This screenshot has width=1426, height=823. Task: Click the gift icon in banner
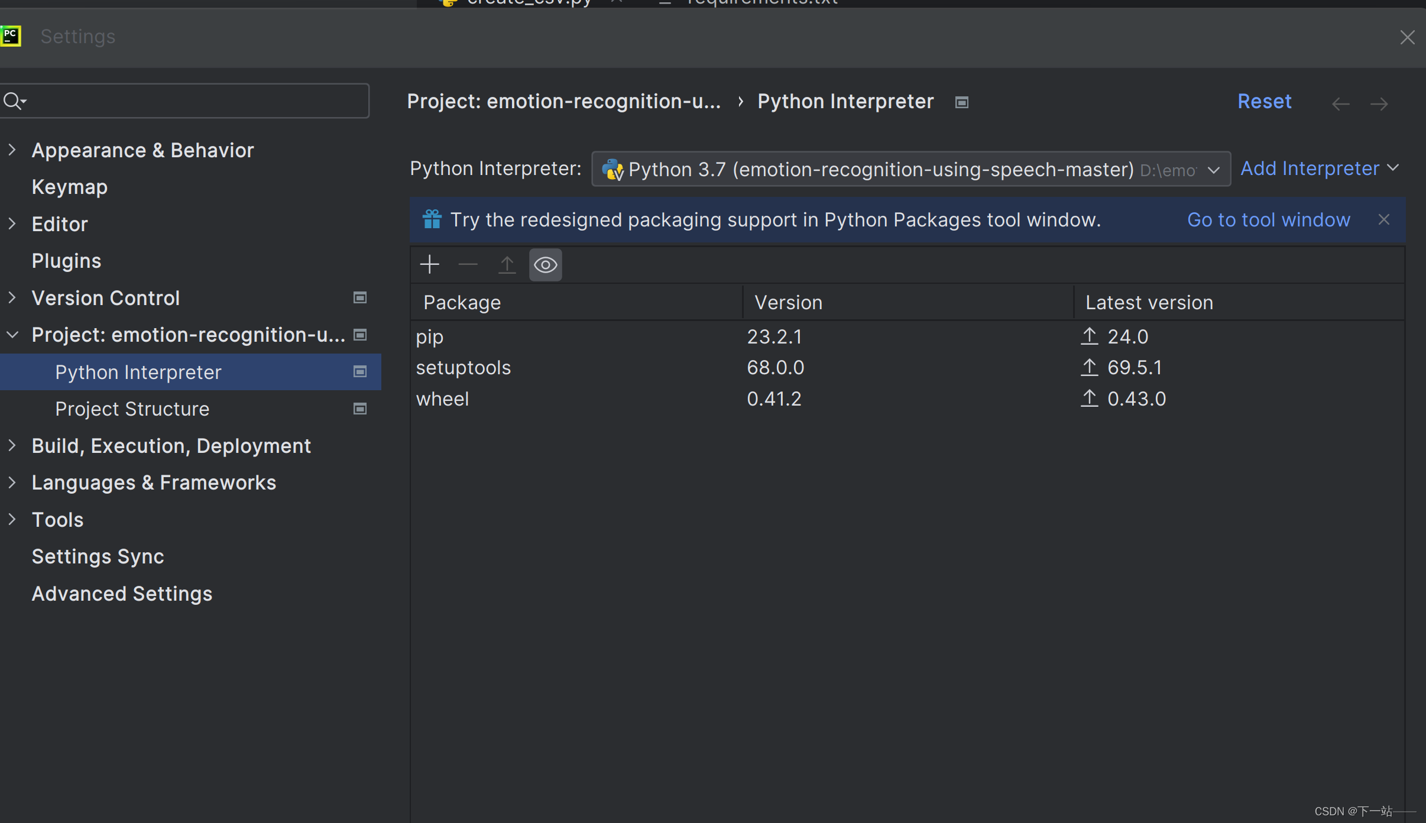432,219
